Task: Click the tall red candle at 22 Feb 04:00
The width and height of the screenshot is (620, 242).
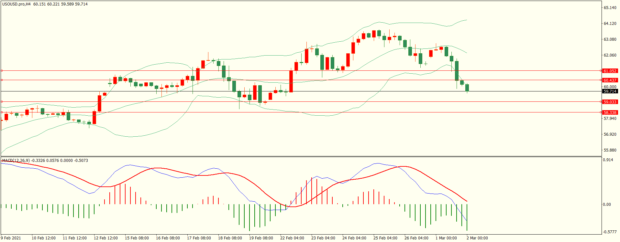Action: 291,81
